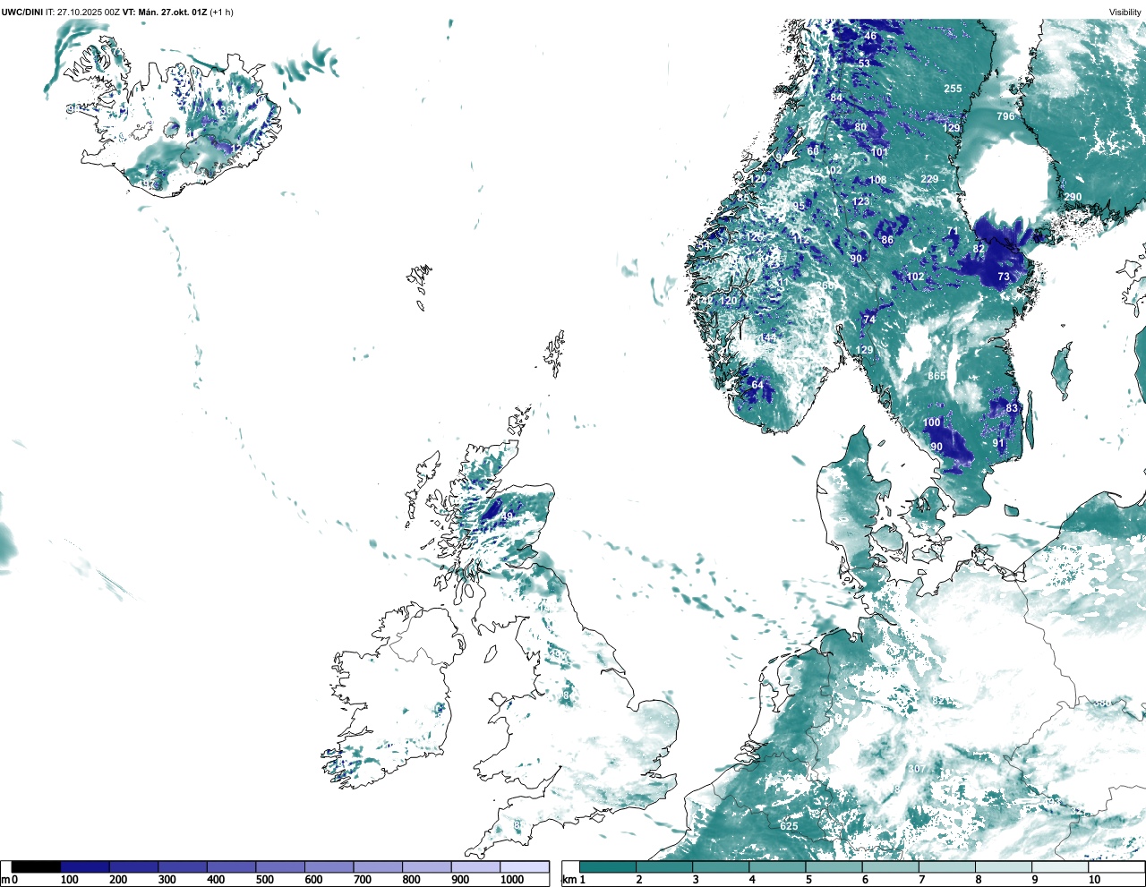Pick the 800–900 m legend color swatch
Screen dimensions: 1146x887
(x=426, y=866)
